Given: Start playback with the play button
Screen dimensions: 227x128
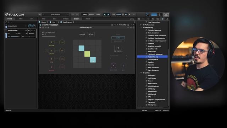Looking at the screenshot, I should pos(126,15).
